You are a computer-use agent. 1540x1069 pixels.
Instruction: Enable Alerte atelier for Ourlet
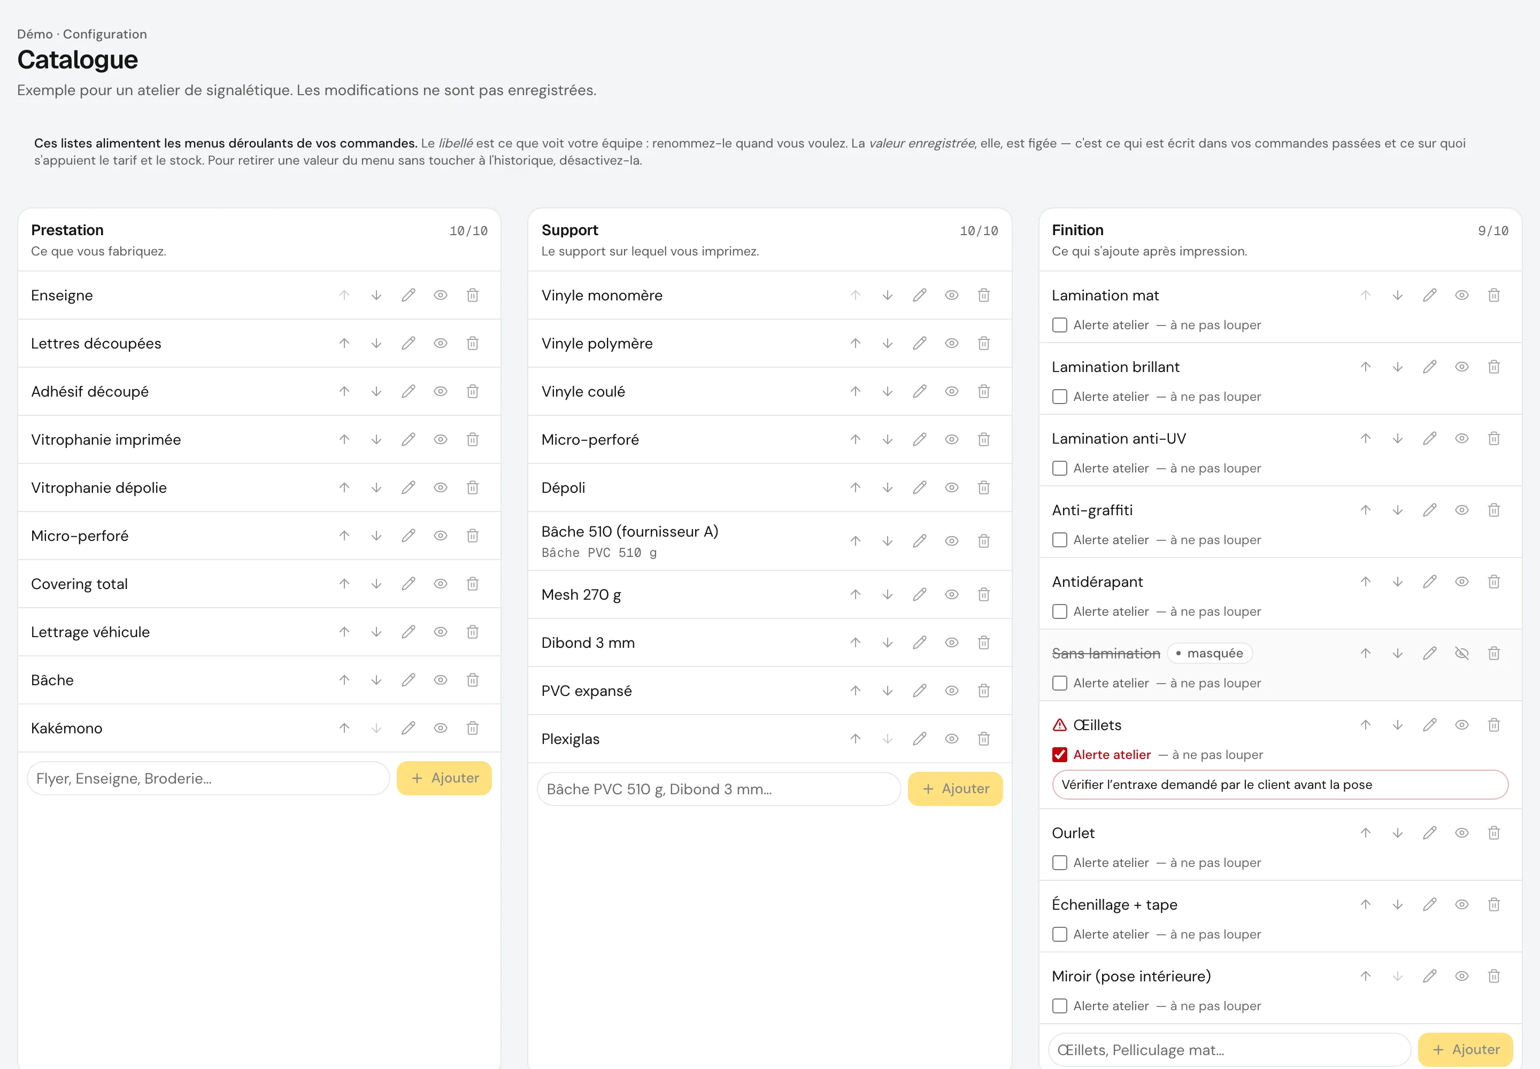[1059, 863]
